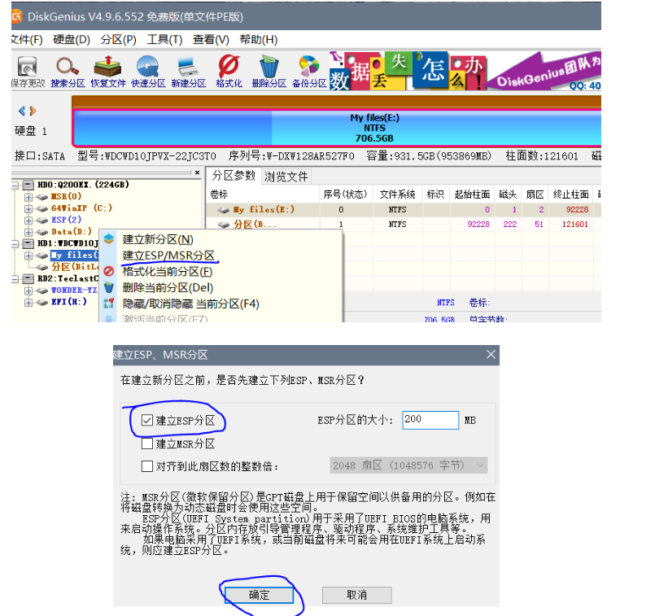Open the Search Partitions (搜索分区) tool

coord(68,71)
